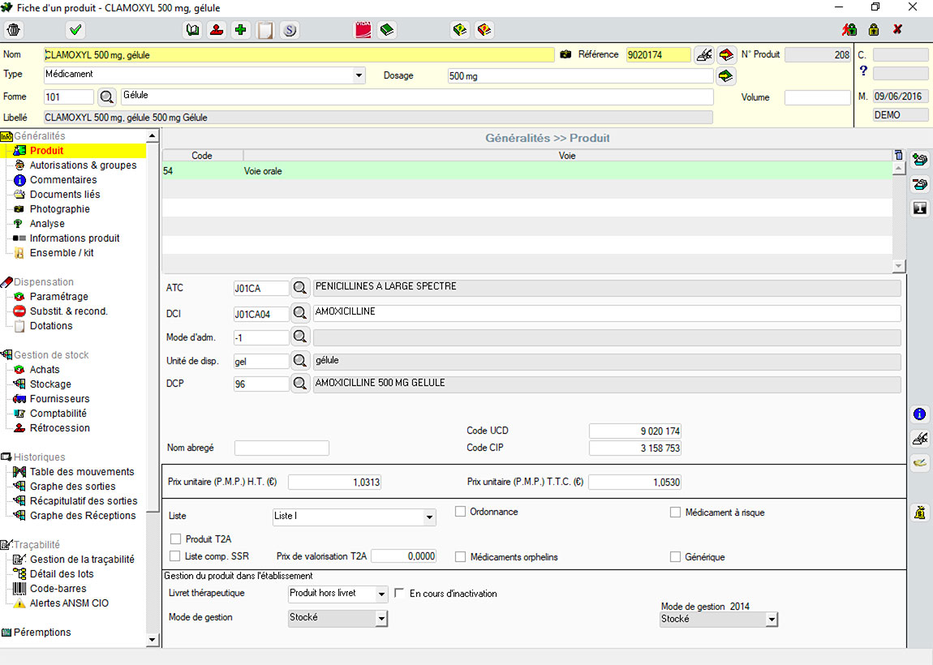This screenshot has height=665, width=933.
Task: Click the add route icon beside Voie table
Action: click(919, 160)
